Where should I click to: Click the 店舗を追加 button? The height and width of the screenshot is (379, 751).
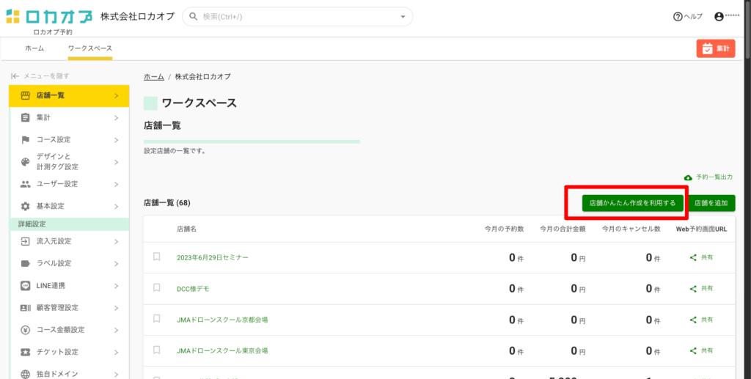711,203
